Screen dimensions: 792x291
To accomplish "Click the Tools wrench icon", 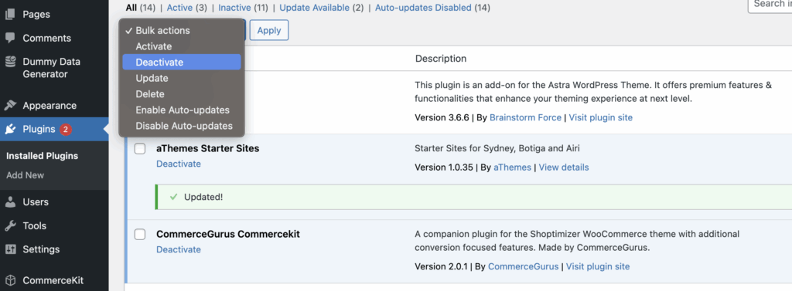I will coord(10,225).
